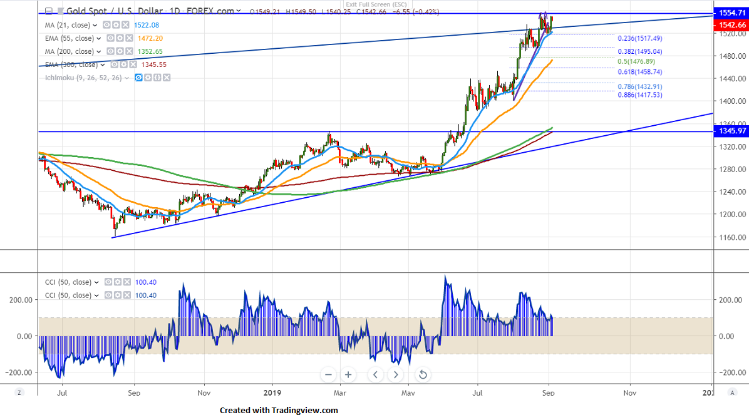Click the Nov label left of 2019 on time axis
Image resolution: width=749 pixels, height=415 pixels.
click(x=204, y=393)
